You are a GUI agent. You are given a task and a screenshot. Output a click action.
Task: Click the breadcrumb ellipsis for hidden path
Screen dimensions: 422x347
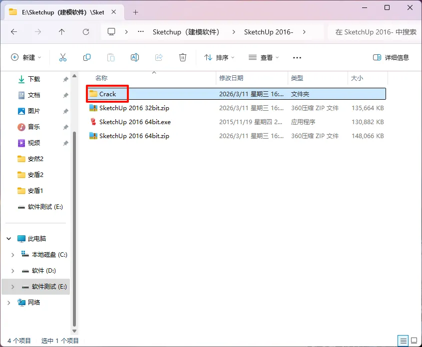[x=140, y=32]
